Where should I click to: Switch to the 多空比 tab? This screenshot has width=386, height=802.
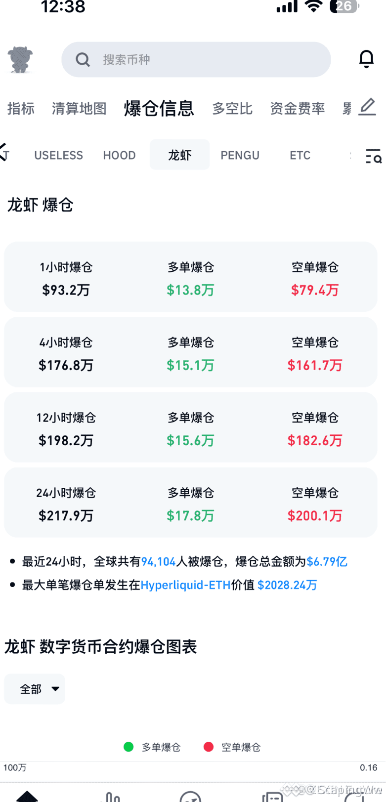[x=232, y=108]
